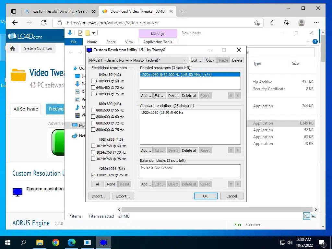Click the Edge address bar URL
Viewport: 332px width, 249px height.
[113, 23]
